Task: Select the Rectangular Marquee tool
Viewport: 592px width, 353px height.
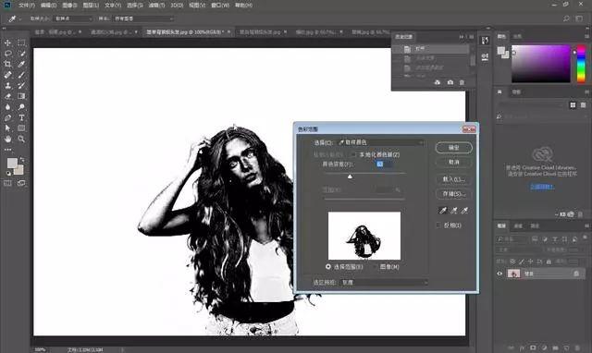Action: (x=21, y=43)
